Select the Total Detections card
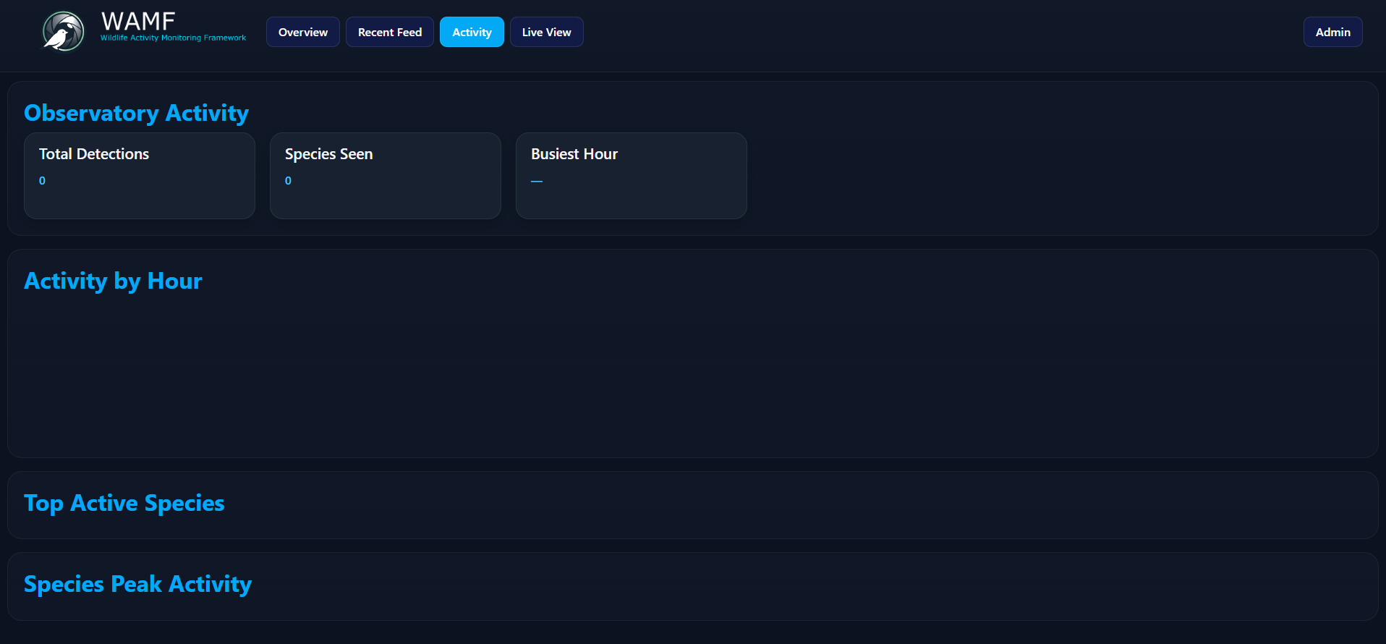The image size is (1386, 644). pos(140,176)
